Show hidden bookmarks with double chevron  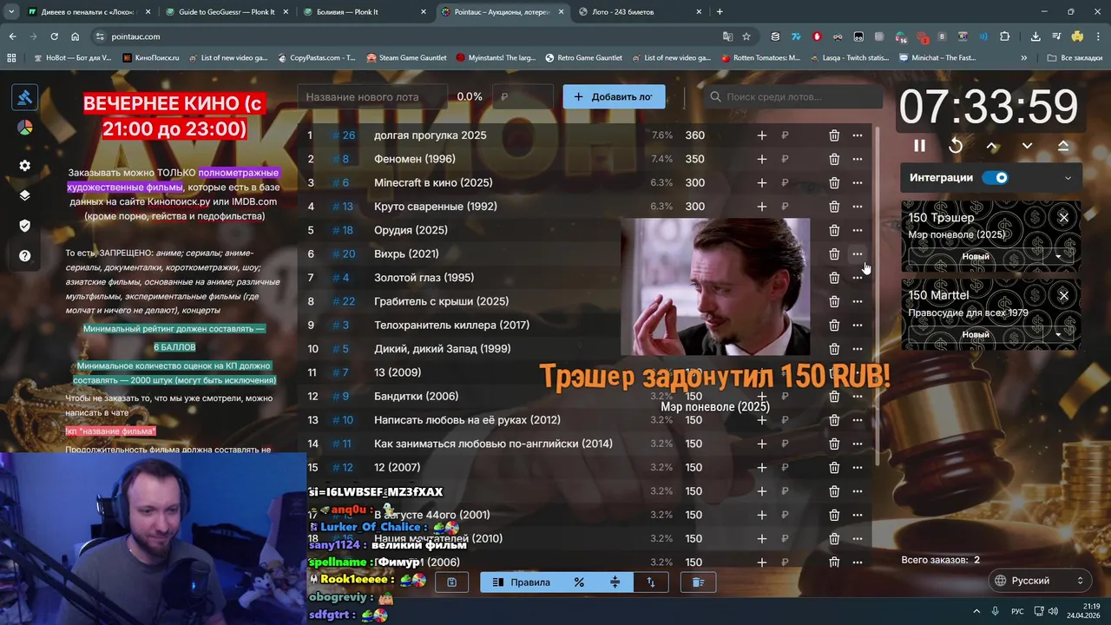click(x=1024, y=58)
